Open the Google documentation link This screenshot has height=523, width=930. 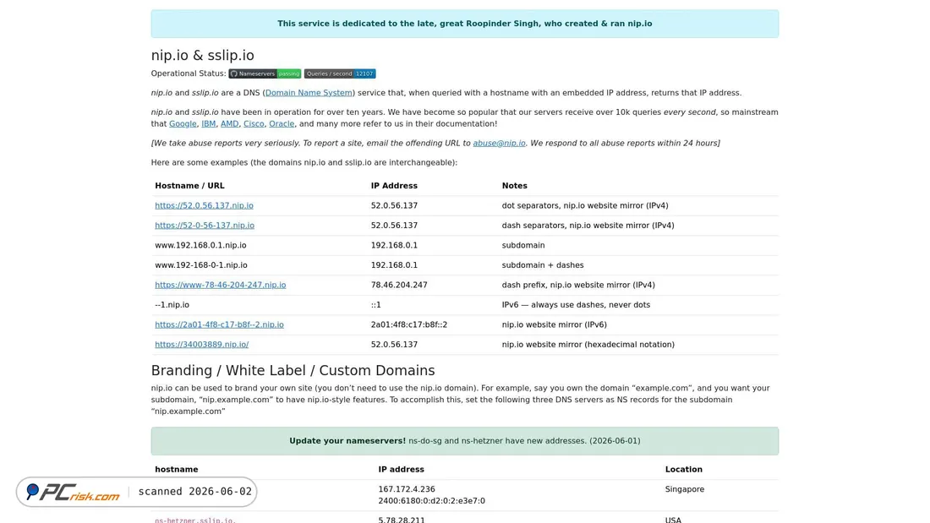pos(183,124)
